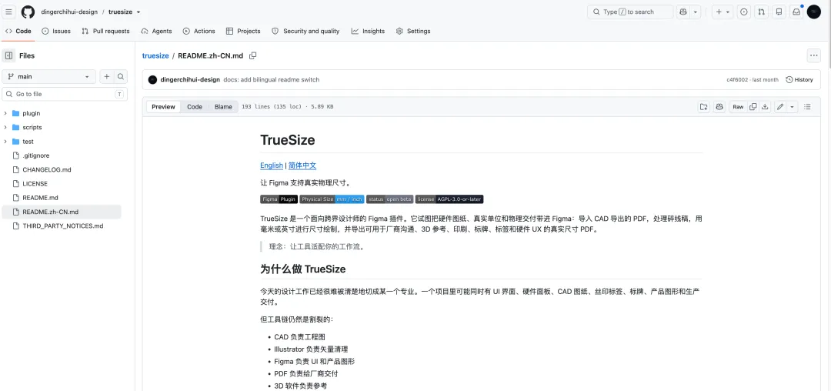
Task: Open commit message 'docs: add bilingual readme switch'
Action: pyautogui.click(x=272, y=79)
